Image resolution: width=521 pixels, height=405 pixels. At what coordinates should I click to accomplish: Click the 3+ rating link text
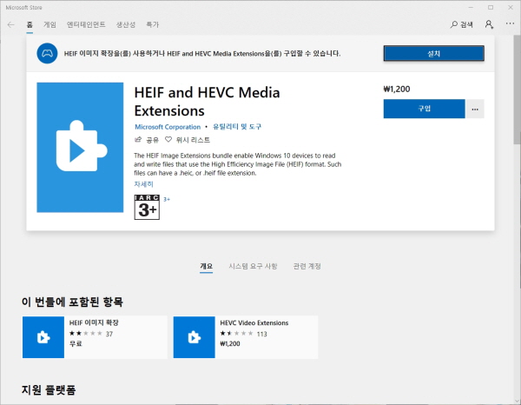click(167, 199)
